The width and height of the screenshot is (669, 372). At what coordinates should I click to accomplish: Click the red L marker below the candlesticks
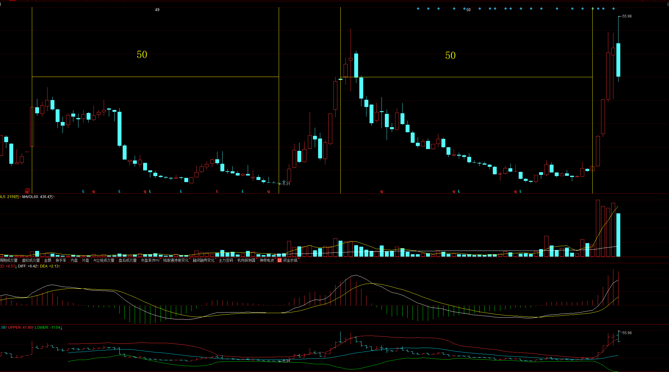point(217,191)
